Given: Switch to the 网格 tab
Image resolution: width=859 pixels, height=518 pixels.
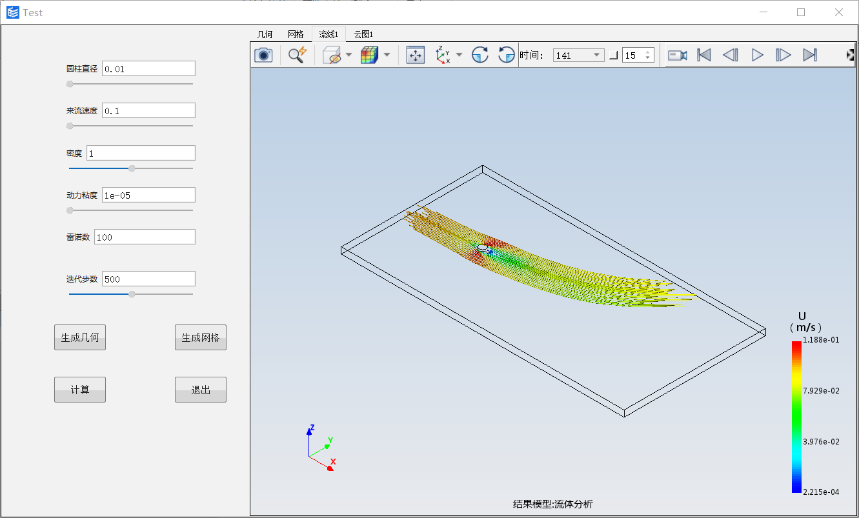Looking at the screenshot, I should (x=296, y=34).
